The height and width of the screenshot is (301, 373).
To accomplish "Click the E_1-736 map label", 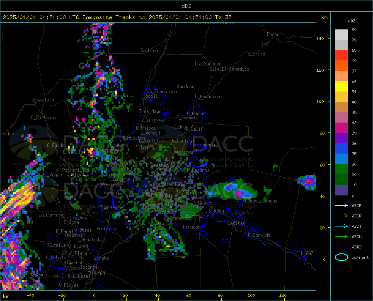I will (x=256, y=54).
